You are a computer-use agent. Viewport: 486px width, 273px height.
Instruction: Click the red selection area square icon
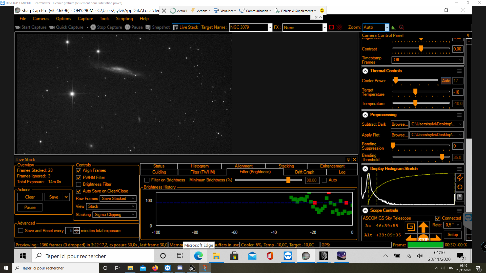click(331, 27)
